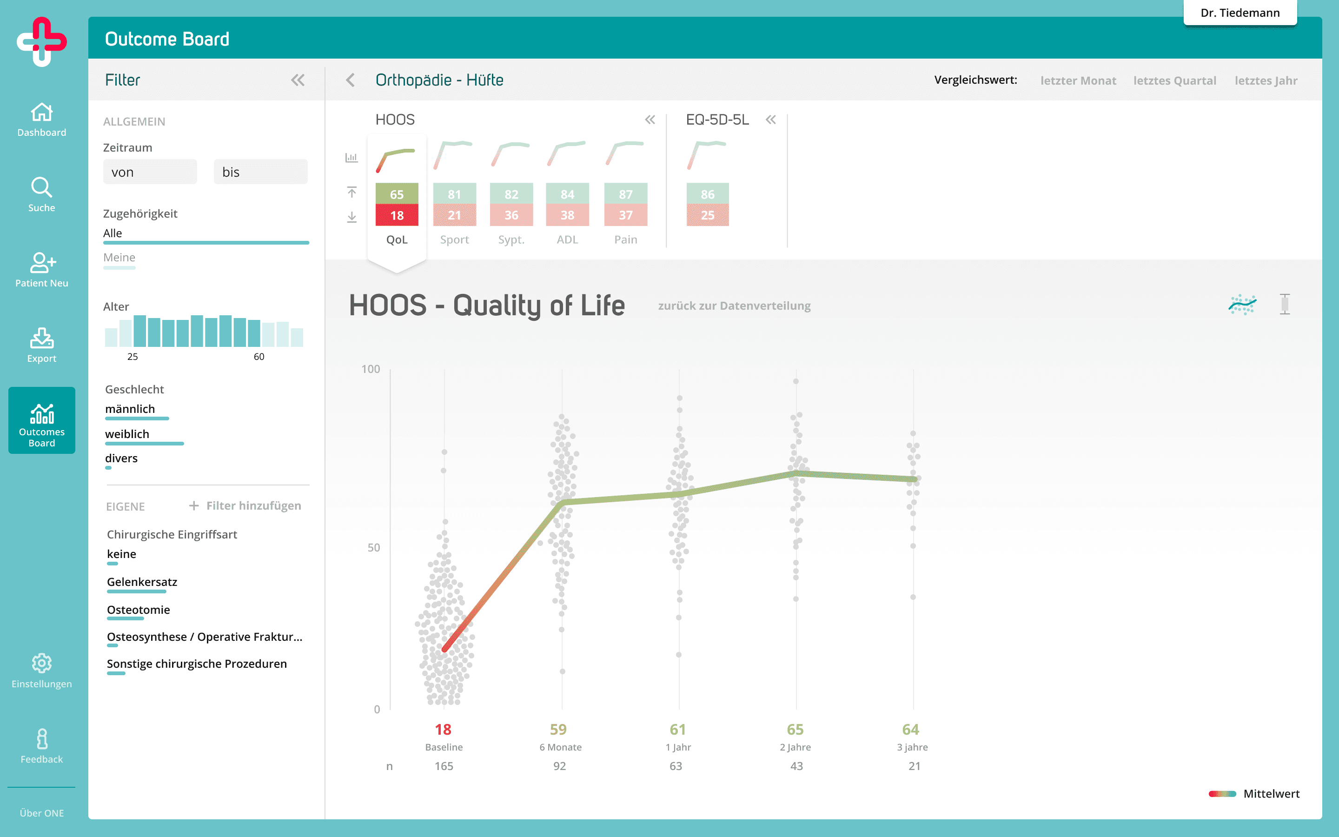This screenshot has width=1339, height=837.
Task: Select the Pain score tab
Action: pyautogui.click(x=625, y=205)
